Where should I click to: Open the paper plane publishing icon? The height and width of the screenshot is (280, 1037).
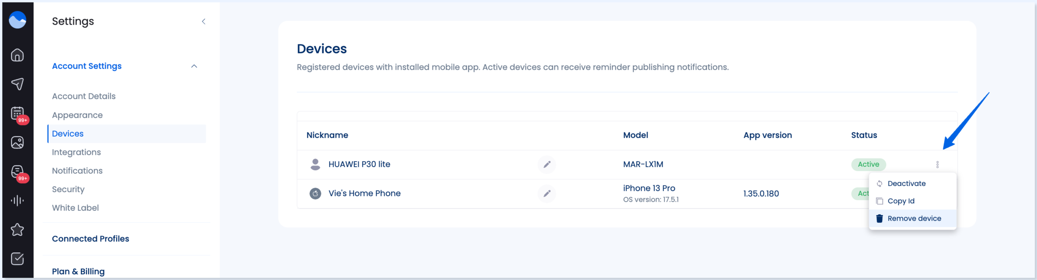click(x=17, y=84)
